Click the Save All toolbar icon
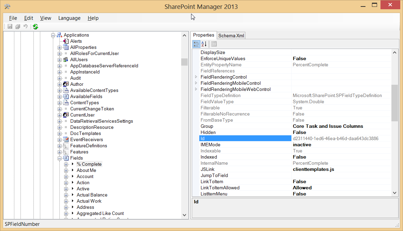The image size is (403, 231). (17, 27)
